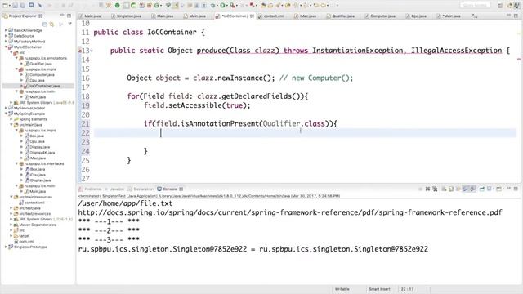523x294 pixels.
Task: Expand the DataSource project node
Action: coord(6,36)
